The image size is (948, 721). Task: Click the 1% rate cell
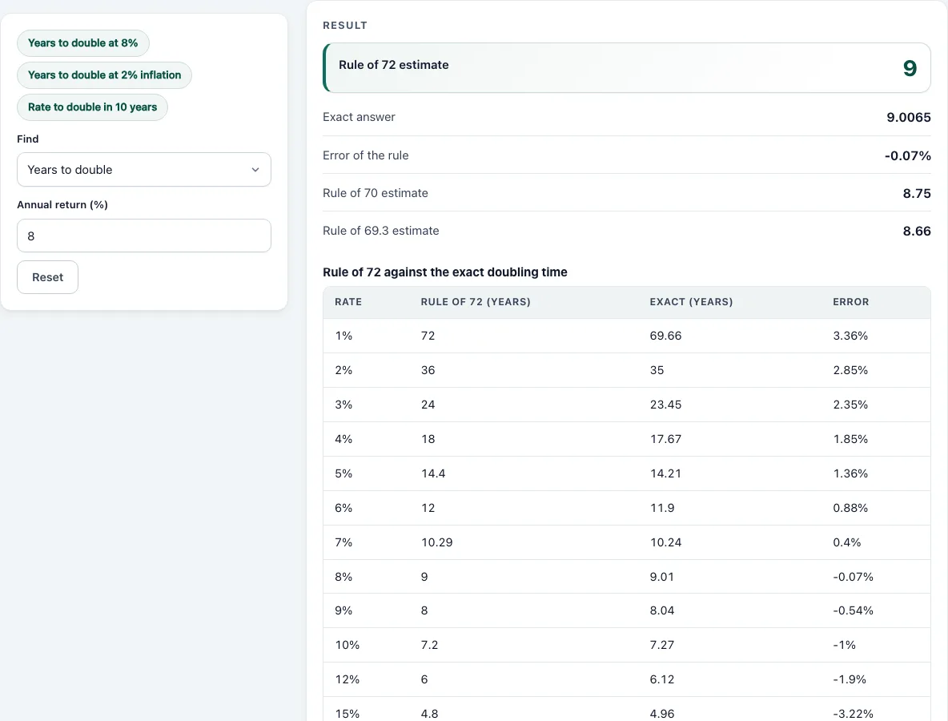(343, 336)
